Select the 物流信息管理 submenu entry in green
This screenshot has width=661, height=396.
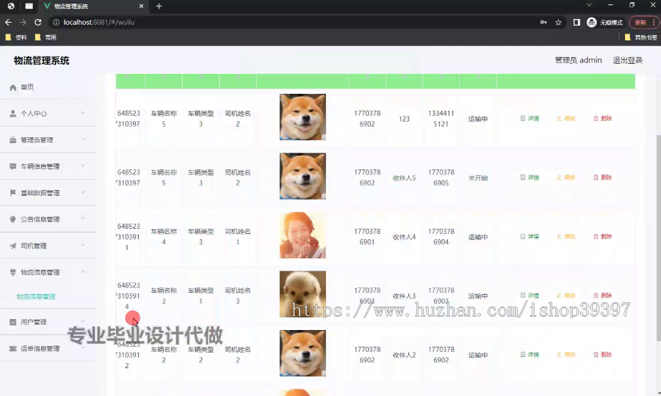[36, 297]
